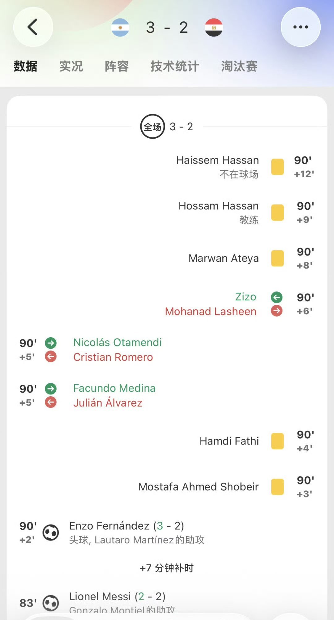Viewport: 334px width, 620px height.
Task: Switch to the 技术统计 tab
Action: point(175,66)
